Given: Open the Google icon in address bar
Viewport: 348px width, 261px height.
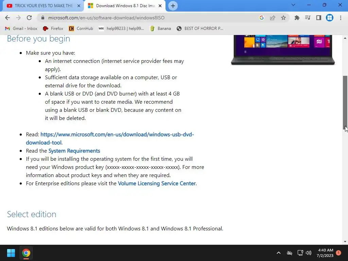Looking at the screenshot, I should coord(261,18).
